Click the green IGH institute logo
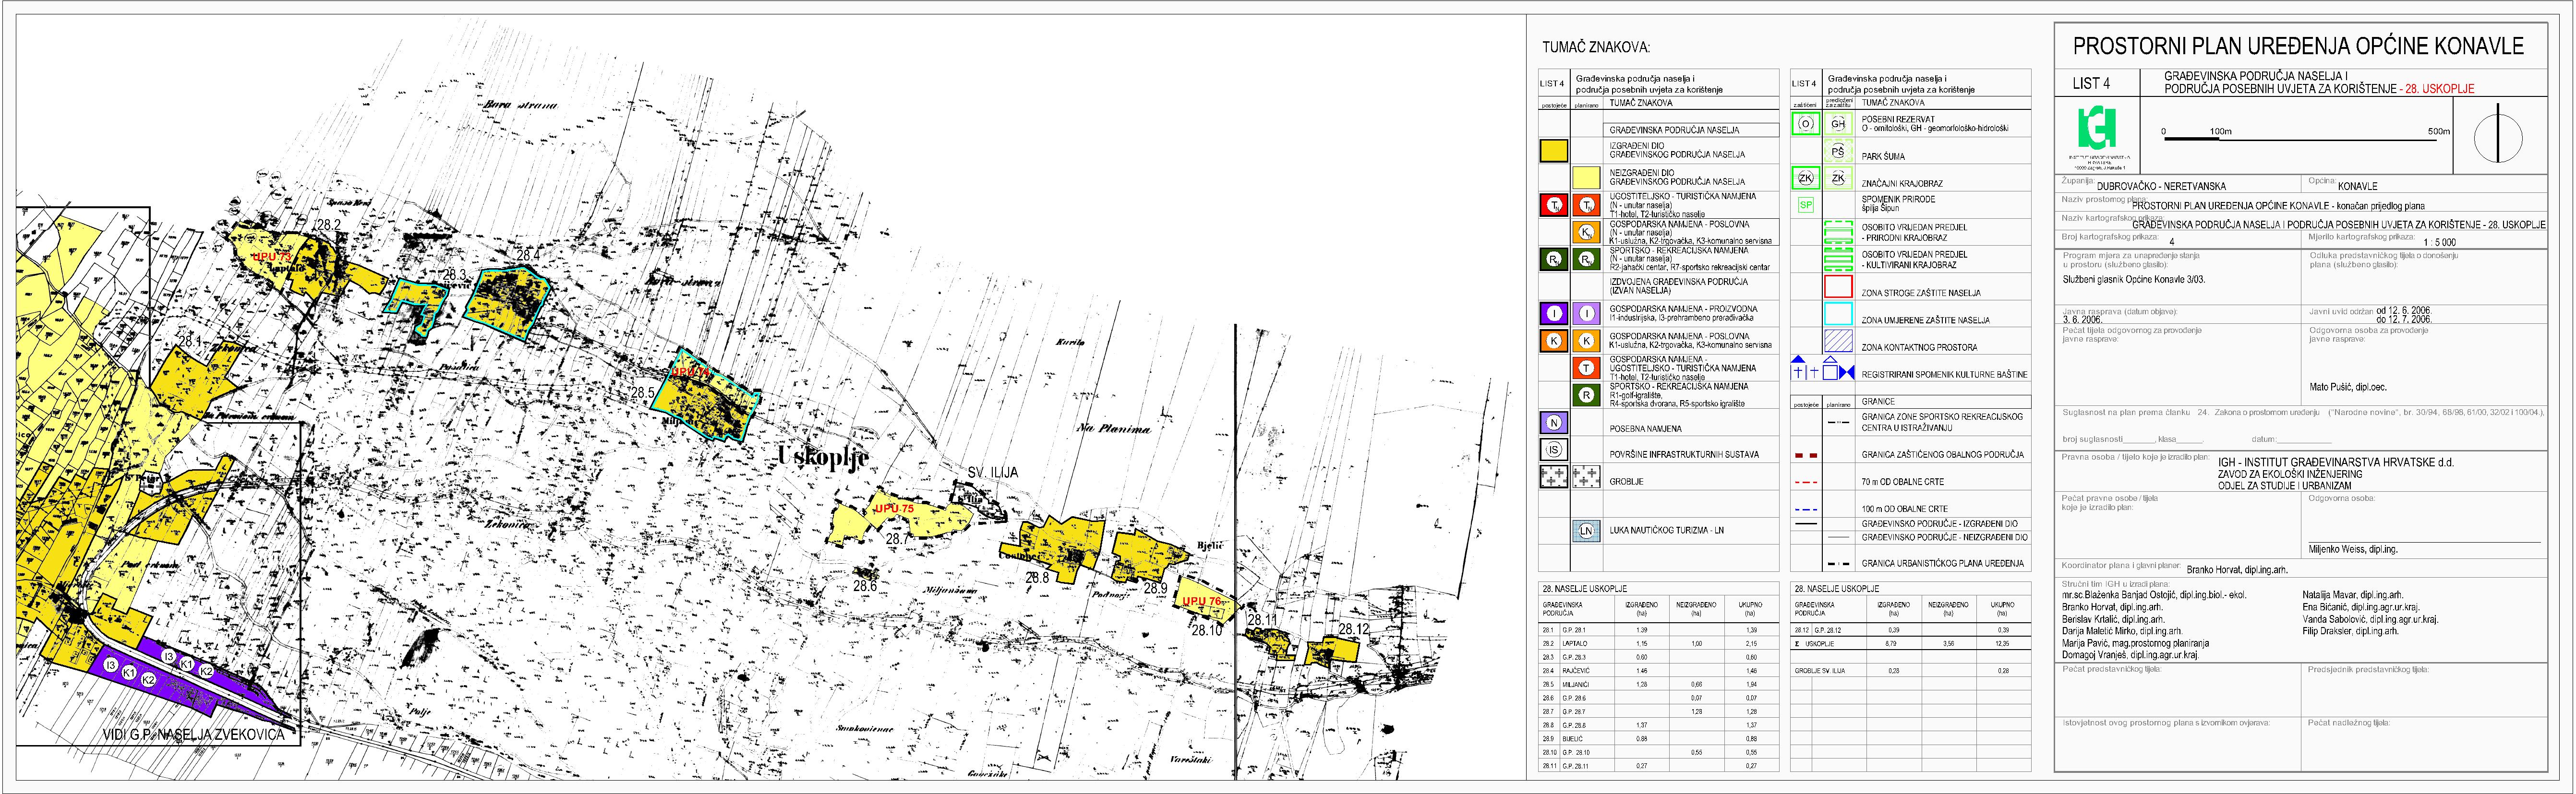The width and height of the screenshot is (2576, 794). [x=2097, y=128]
